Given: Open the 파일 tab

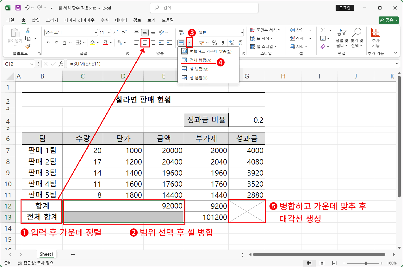Looking at the screenshot, I should 10,20.
